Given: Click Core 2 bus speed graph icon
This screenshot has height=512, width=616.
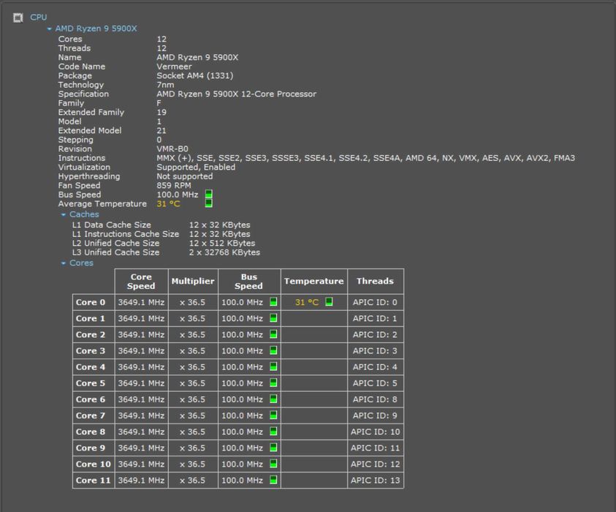Looking at the screenshot, I should (273, 334).
